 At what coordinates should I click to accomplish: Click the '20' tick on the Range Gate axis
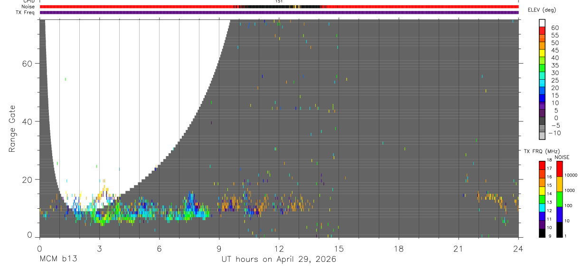point(27,179)
